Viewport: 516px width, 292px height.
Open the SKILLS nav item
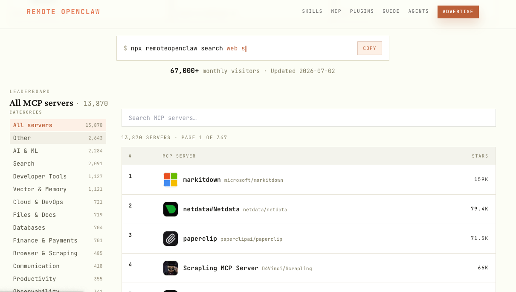312,12
